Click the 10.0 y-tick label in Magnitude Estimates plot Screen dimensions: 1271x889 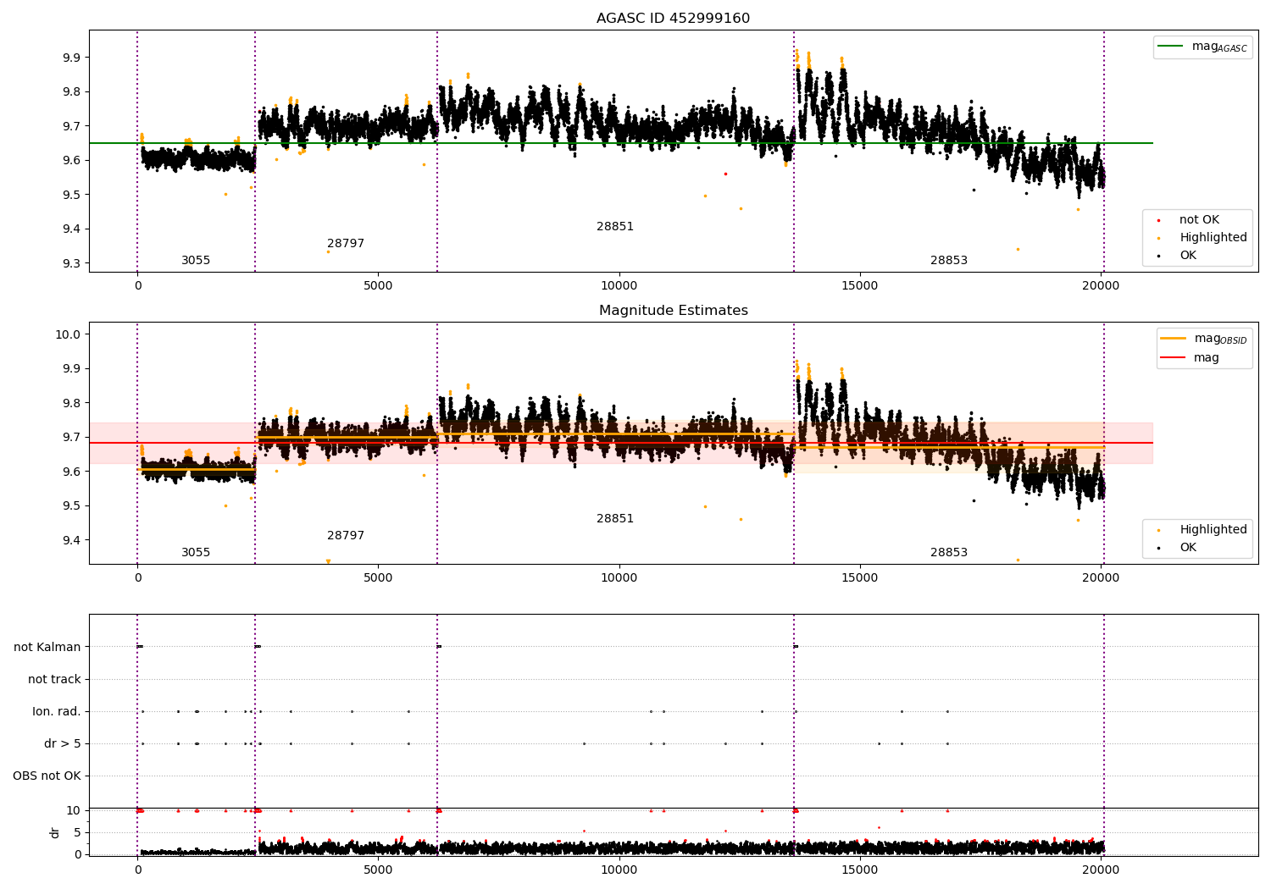coord(68,334)
